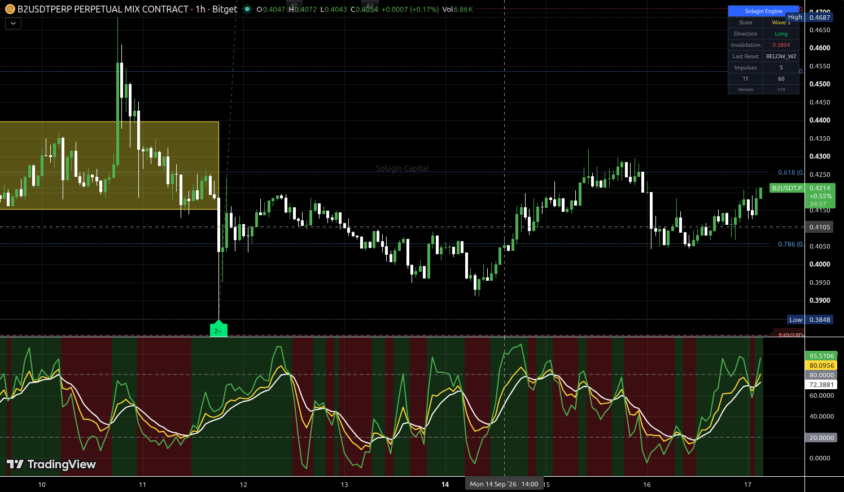
Task: Click the High 0.4687 price label
Action: tap(810, 18)
